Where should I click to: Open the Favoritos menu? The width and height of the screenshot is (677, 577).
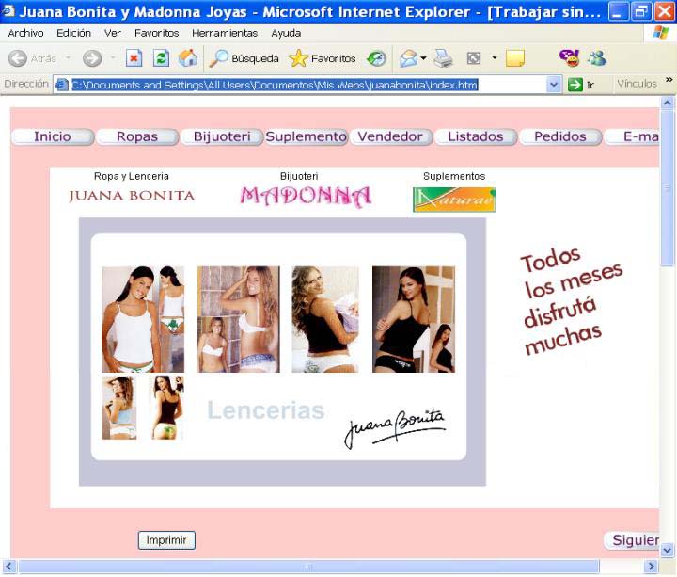(x=157, y=33)
